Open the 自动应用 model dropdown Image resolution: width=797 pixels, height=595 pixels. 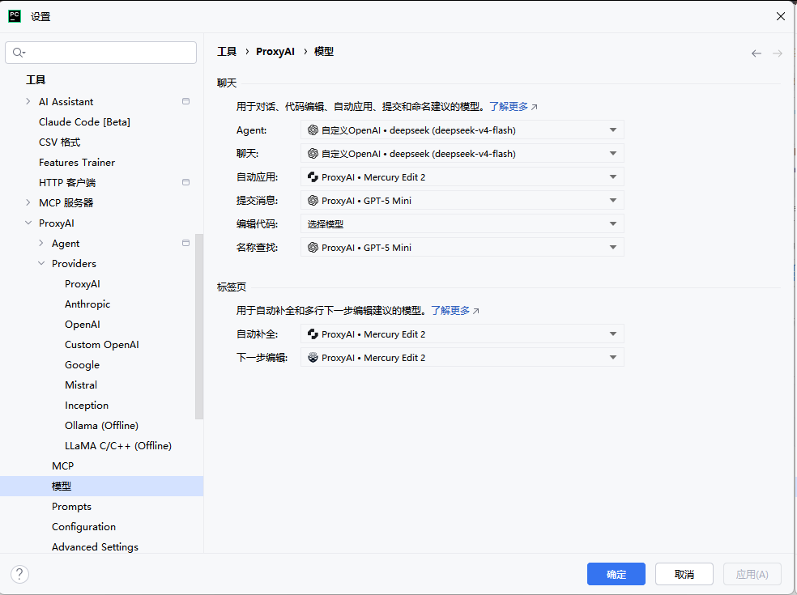462,176
